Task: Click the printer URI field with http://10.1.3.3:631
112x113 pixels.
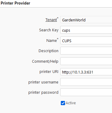Action: coord(86,72)
